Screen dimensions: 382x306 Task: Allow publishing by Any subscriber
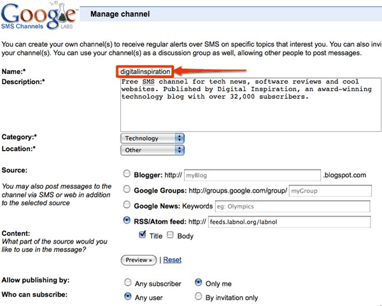[x=128, y=282]
